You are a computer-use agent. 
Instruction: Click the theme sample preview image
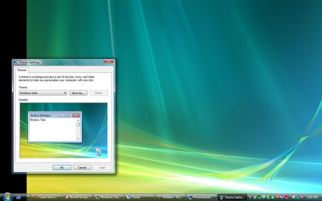[x=64, y=130]
